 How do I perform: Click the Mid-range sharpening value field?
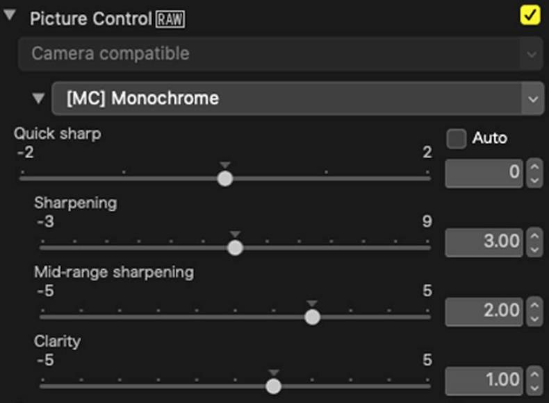tap(484, 310)
